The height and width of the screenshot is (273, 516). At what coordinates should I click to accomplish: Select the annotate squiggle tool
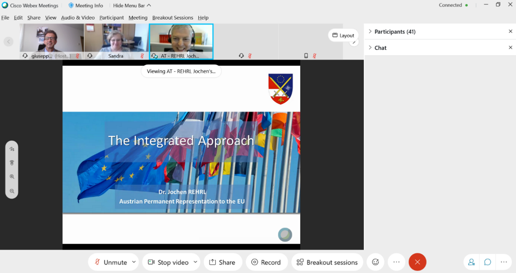point(12,149)
